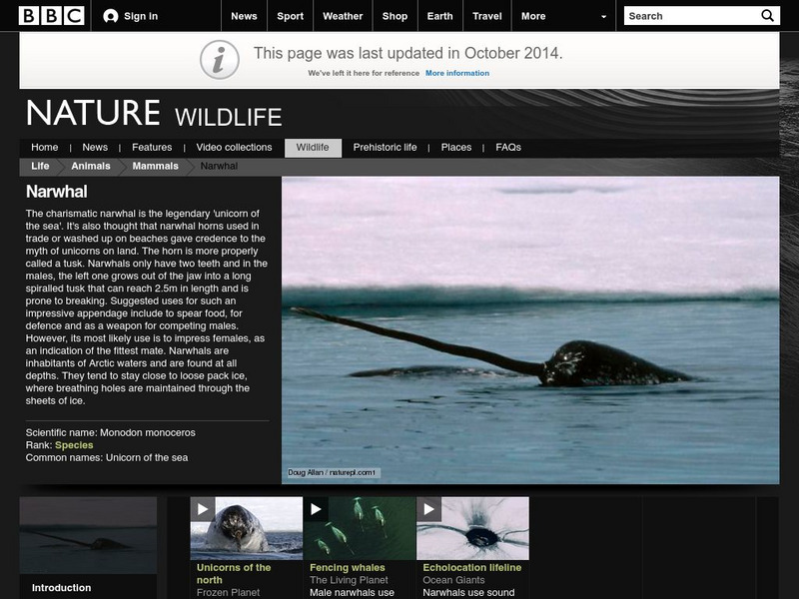Open the Unicorns of the north title link
Image resolution: width=799 pixels, height=599 pixels.
[x=234, y=573]
